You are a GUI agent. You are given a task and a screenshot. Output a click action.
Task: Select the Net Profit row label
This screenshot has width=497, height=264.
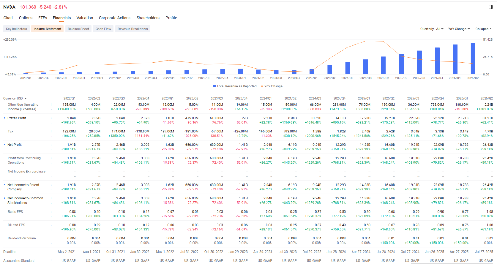pos(15,145)
